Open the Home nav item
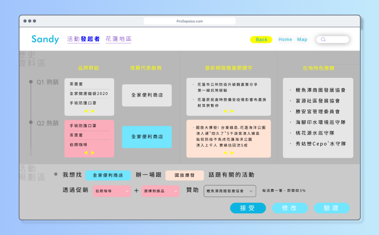The width and height of the screenshot is (379, 235). 285,39
